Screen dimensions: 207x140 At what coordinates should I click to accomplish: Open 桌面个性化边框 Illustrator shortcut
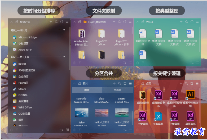[x=190, y=99]
